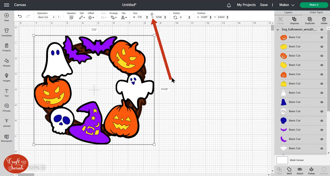Click the green Make It button
Image resolution: width=330 pixels, height=176 pixels.
coord(314,5)
